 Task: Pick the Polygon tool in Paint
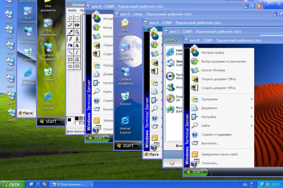[x=77, y=59]
